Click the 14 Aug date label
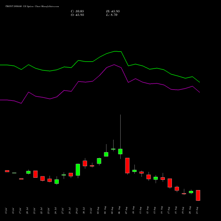 [162, 210]
